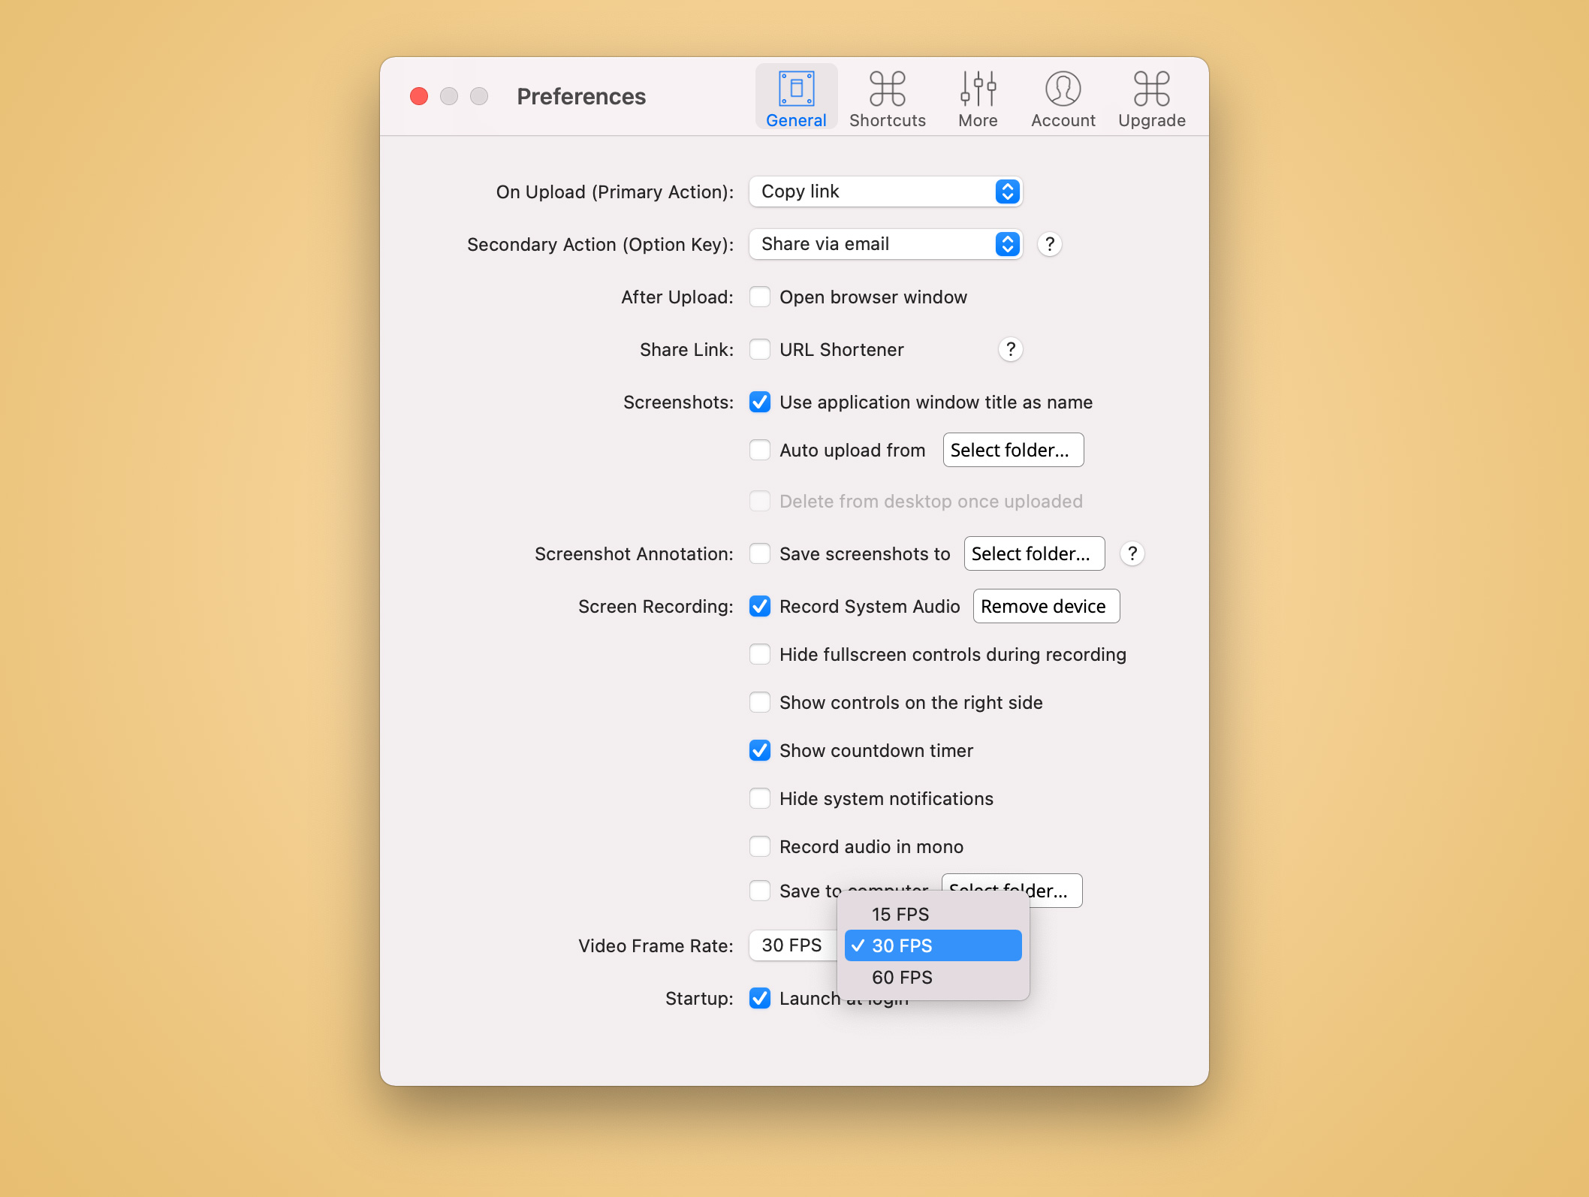Click the Remove device button
This screenshot has height=1197, width=1589.
[1045, 606]
